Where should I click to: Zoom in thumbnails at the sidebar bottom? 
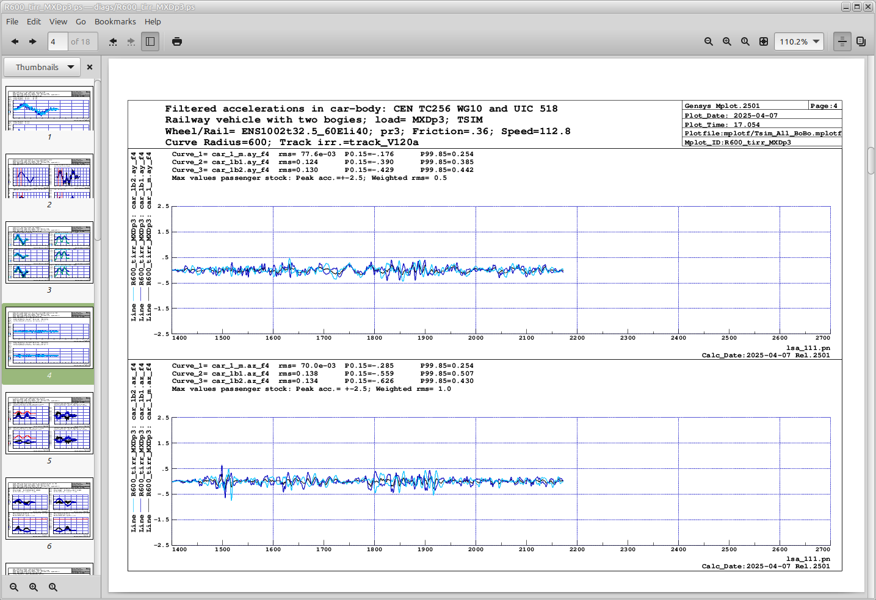(34, 587)
